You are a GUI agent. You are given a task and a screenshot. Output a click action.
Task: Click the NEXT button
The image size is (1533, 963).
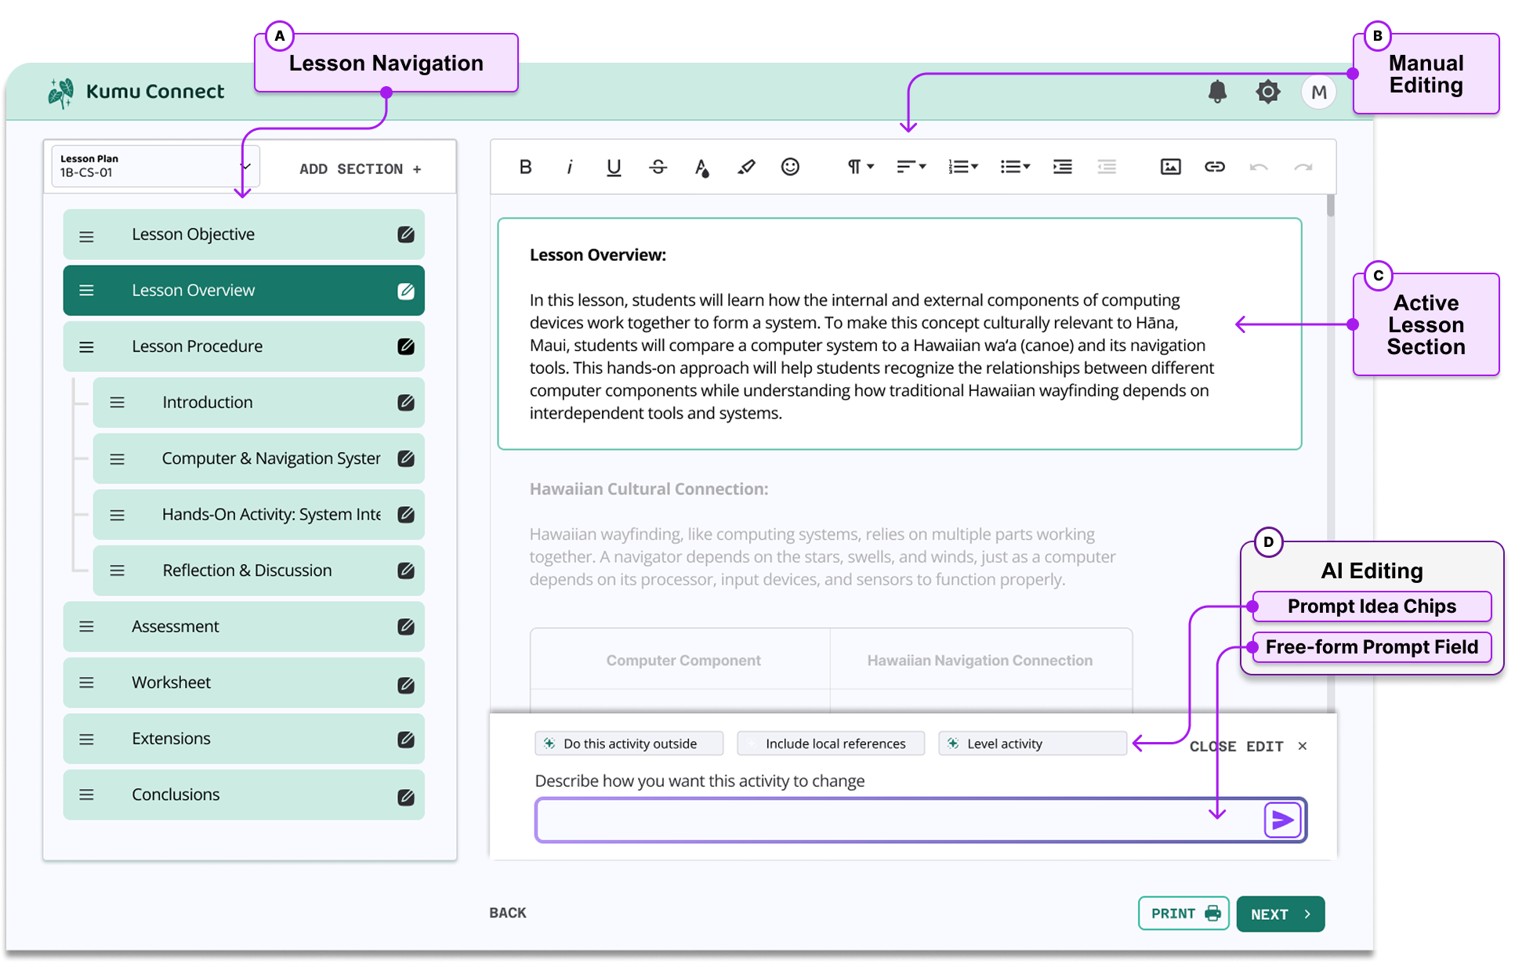click(x=1281, y=914)
